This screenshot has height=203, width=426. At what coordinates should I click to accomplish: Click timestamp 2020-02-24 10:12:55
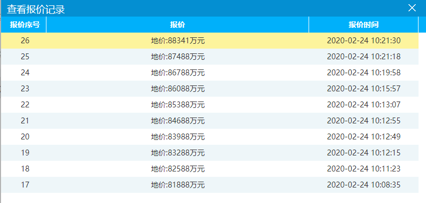(x=364, y=121)
